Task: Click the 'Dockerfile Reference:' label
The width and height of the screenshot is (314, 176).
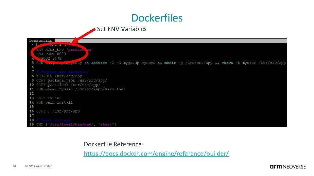Action: point(114,144)
